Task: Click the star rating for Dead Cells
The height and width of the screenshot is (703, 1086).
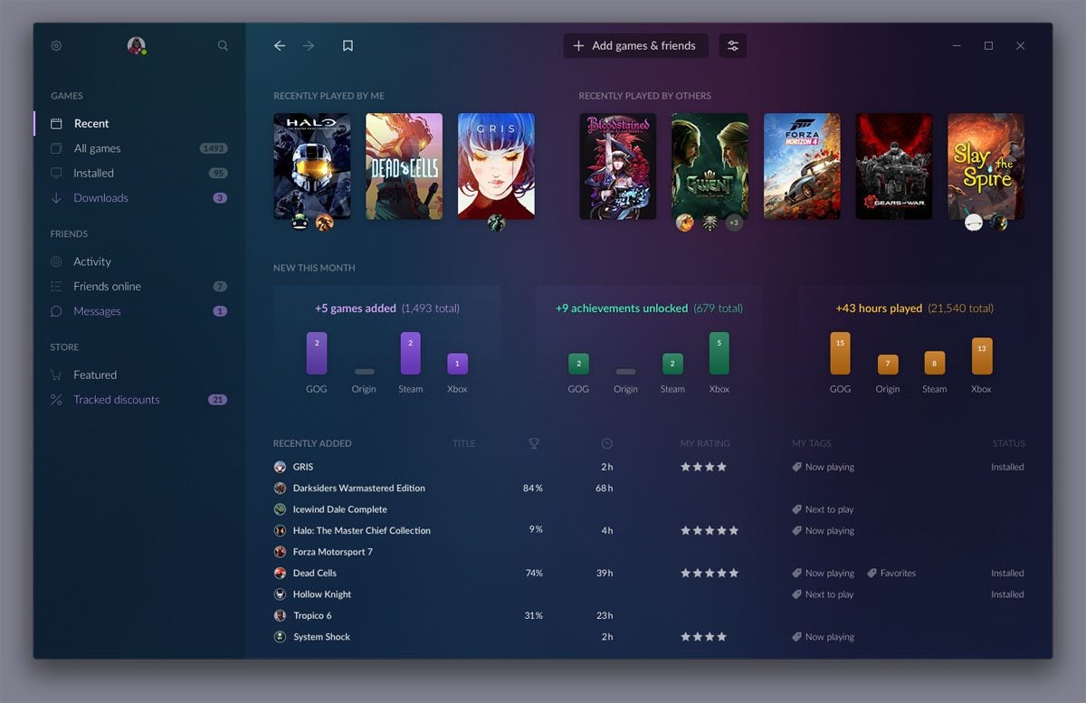Action: point(710,573)
